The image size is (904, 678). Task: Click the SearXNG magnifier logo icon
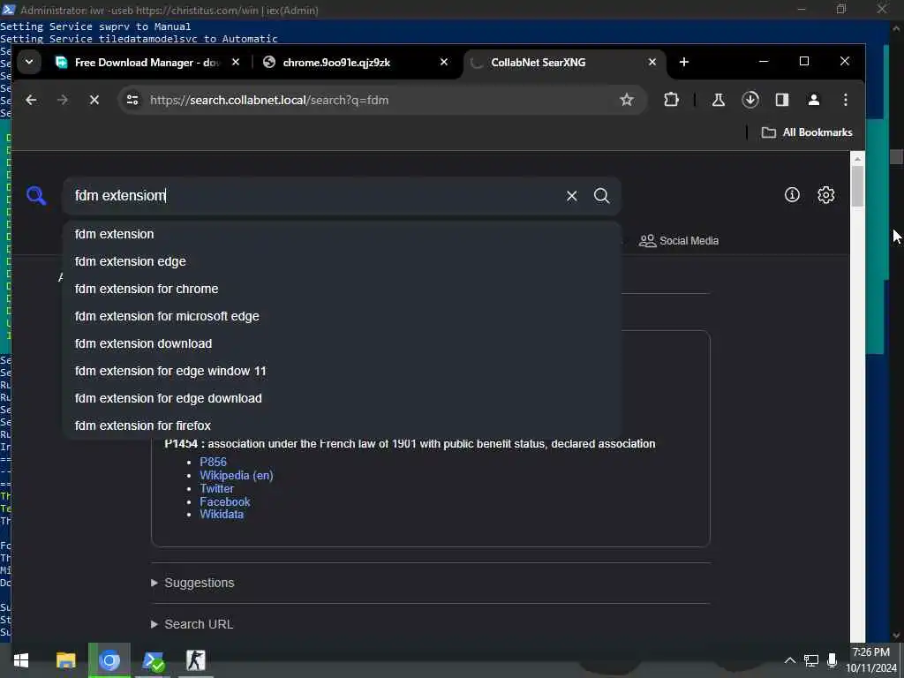pos(35,195)
